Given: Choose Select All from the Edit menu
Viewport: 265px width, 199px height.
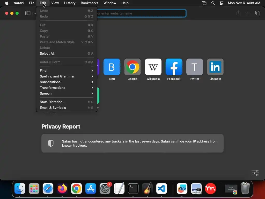Looking at the screenshot, I should (x=67, y=53).
